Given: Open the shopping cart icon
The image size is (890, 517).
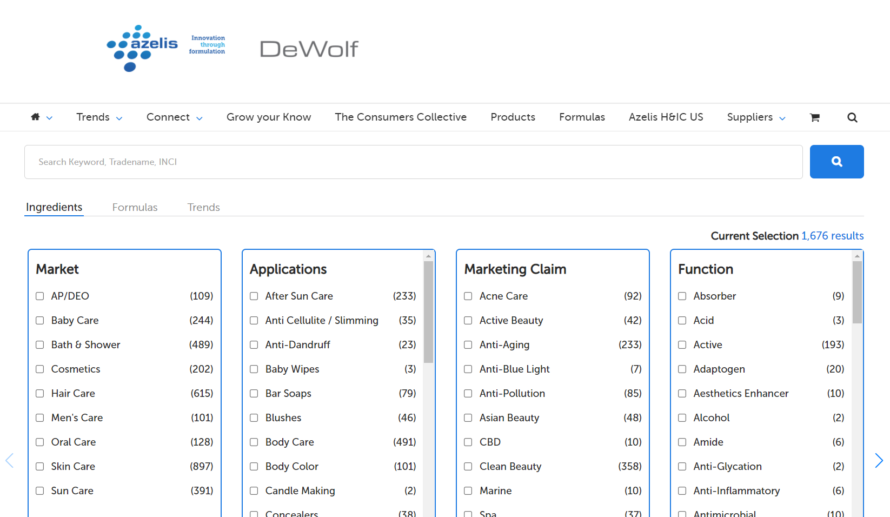Looking at the screenshot, I should [814, 117].
